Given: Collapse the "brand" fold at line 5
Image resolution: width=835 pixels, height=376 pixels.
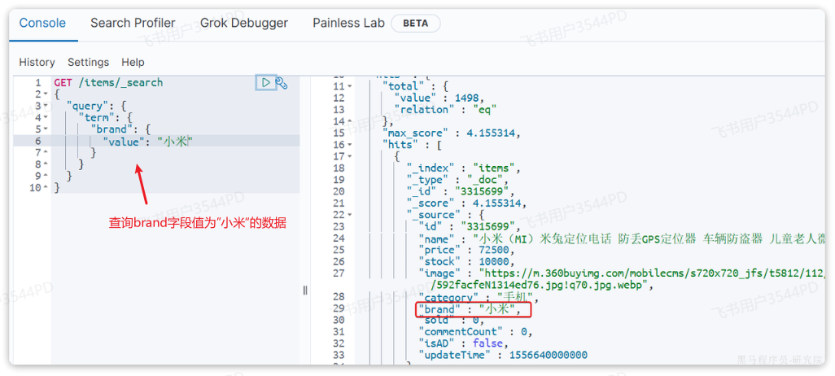Looking at the screenshot, I should coord(45,129).
